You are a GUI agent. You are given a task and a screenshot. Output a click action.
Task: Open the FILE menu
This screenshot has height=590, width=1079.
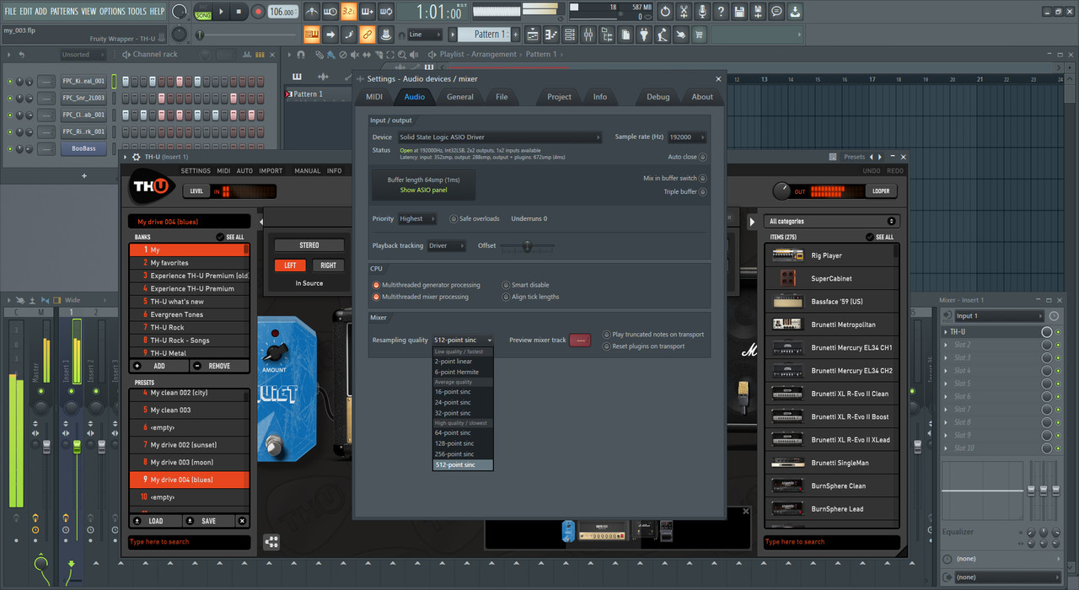pos(10,11)
